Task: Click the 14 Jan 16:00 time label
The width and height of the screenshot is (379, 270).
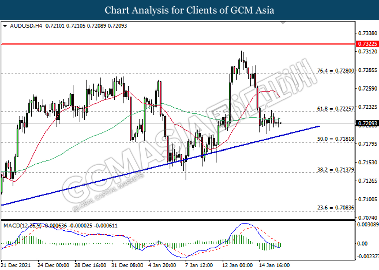Action: (x=274, y=265)
